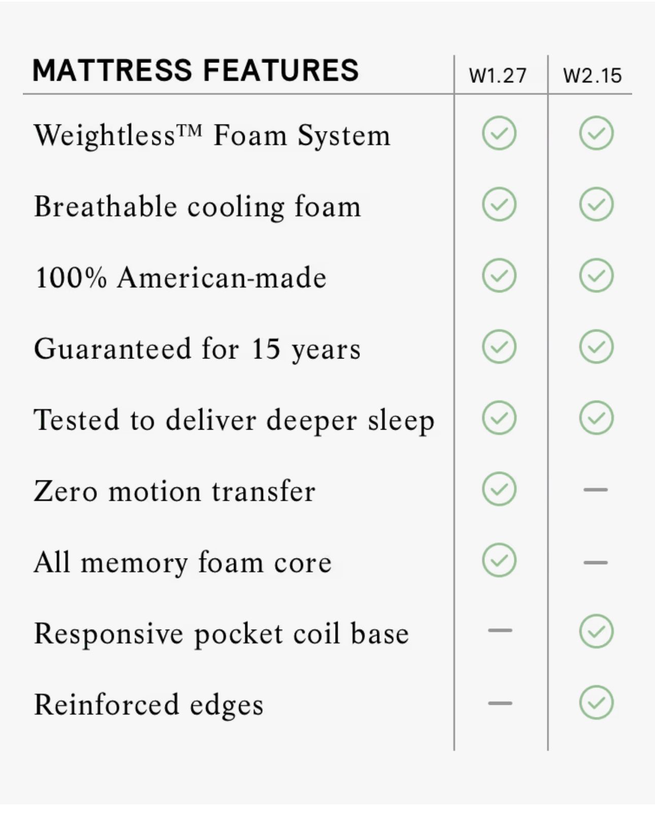Screen dimensions: 655x815
Task: Click W2.15 checkmark for Reinforced edges
Action: [596, 703]
